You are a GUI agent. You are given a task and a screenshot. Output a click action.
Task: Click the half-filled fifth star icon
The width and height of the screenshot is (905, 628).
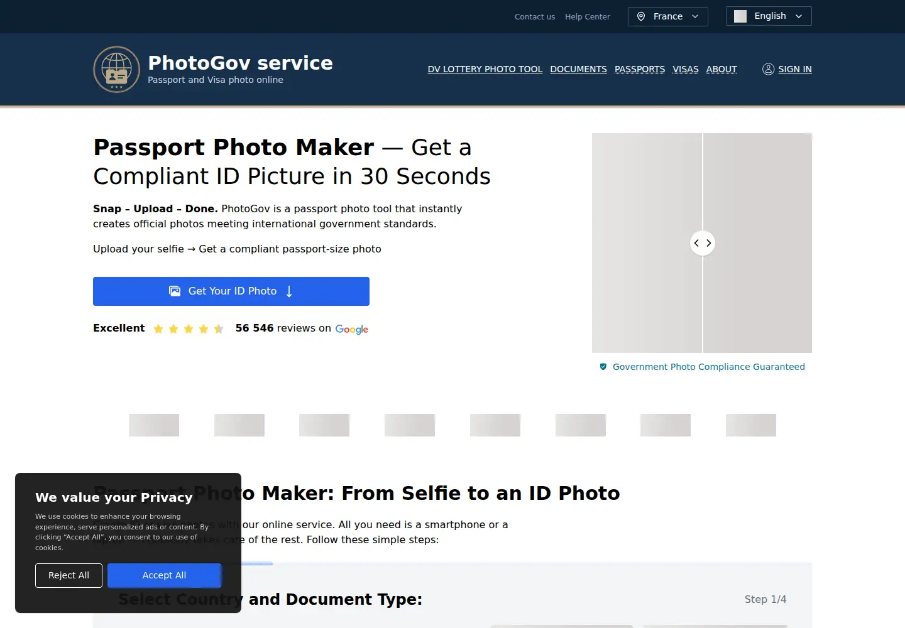(218, 328)
